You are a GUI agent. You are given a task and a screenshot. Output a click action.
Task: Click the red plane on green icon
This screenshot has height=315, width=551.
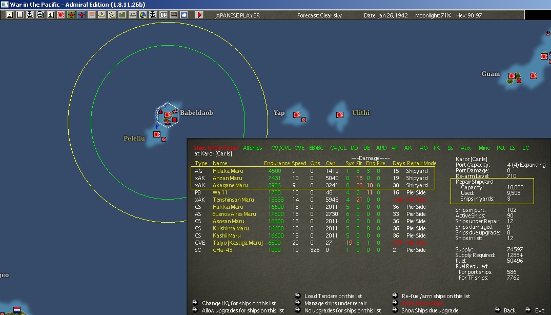71,15
